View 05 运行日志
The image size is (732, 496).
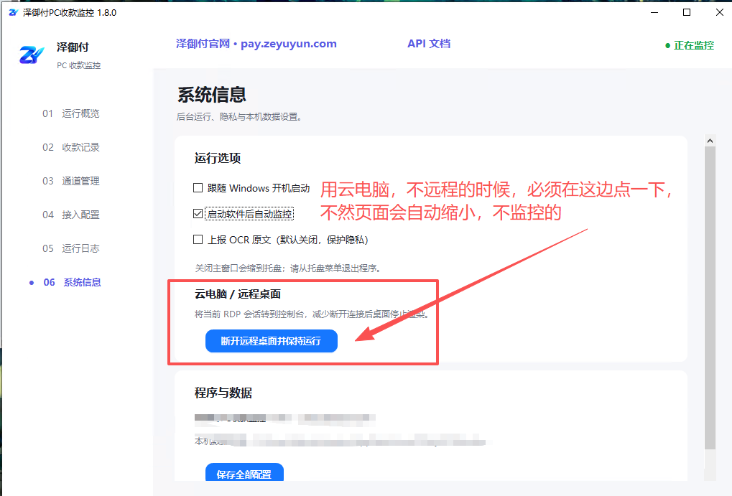tap(71, 248)
